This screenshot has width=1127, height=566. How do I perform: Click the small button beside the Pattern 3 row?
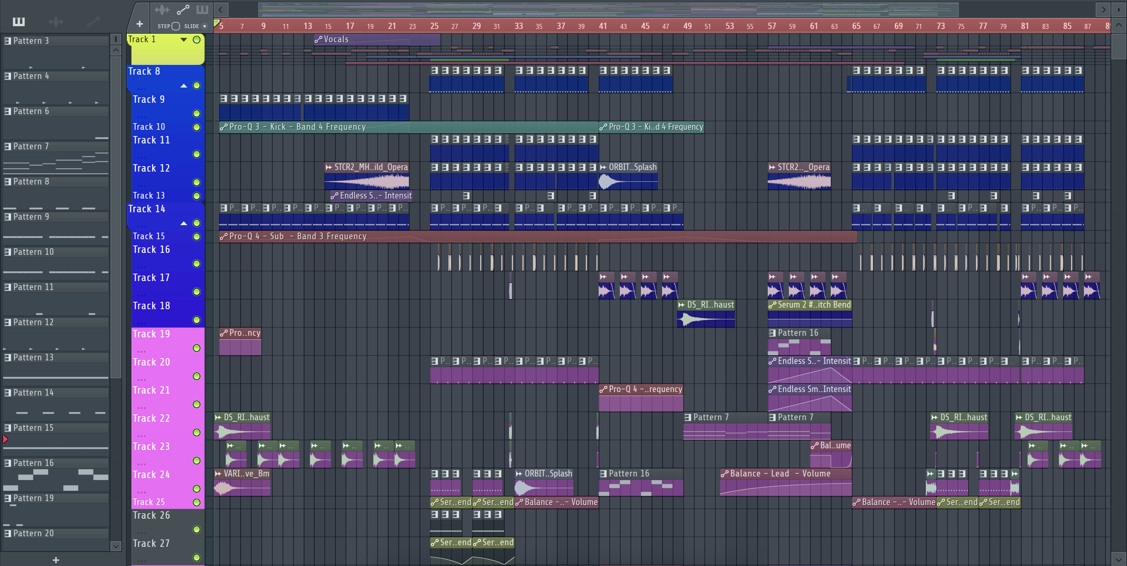pyautogui.click(x=115, y=39)
